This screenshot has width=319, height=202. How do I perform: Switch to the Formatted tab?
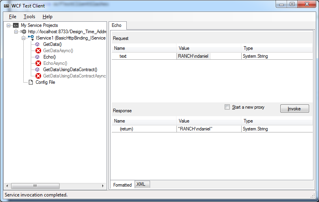122,185
